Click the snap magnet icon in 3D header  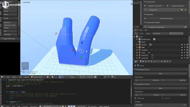pos(102,77)
